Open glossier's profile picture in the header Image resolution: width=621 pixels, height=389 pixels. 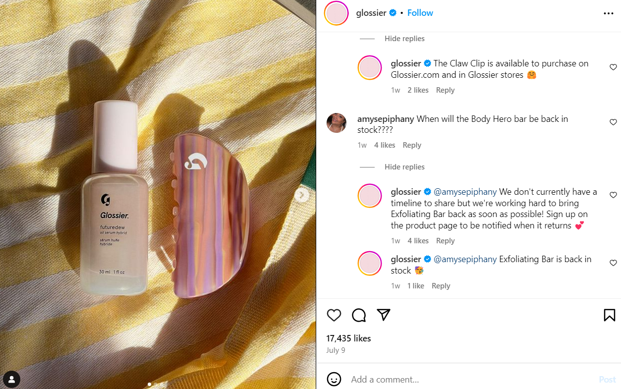tap(336, 13)
